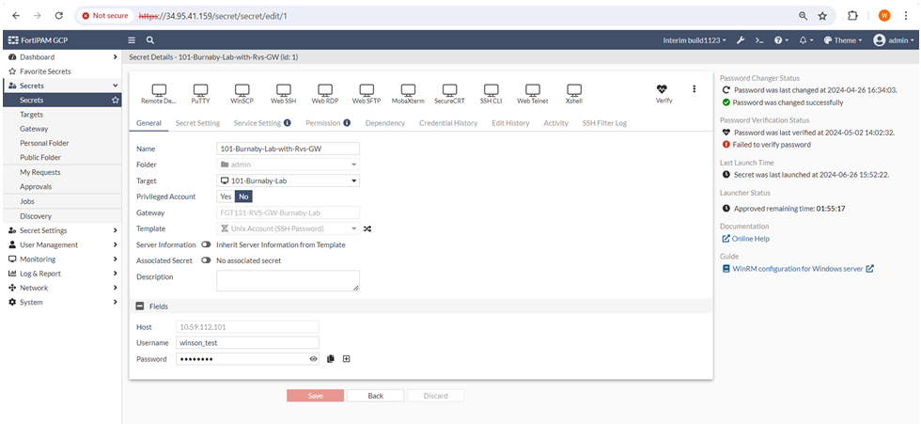
Task: Launch the SSH CLI launcher
Action: point(491,93)
